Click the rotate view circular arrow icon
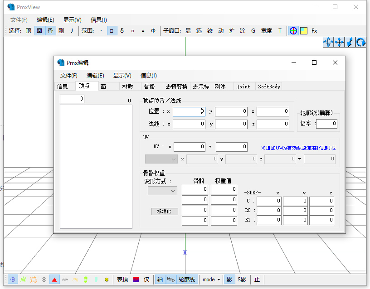The height and width of the screenshot is (289, 370). (361, 43)
